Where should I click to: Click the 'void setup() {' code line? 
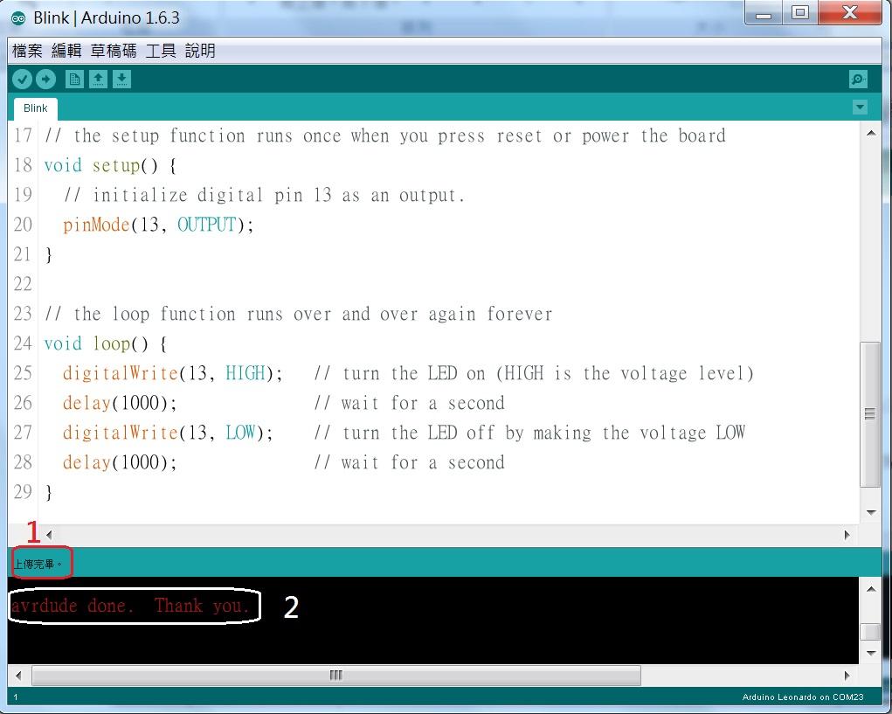coord(110,165)
